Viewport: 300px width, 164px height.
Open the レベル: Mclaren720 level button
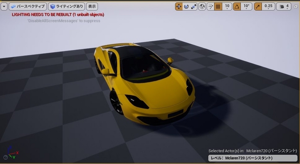pyautogui.click(x=252, y=158)
